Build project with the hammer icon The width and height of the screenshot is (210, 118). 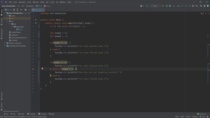(147, 6)
